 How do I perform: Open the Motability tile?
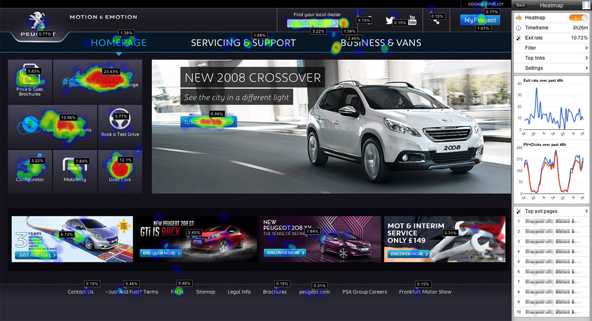pyautogui.click(x=75, y=172)
